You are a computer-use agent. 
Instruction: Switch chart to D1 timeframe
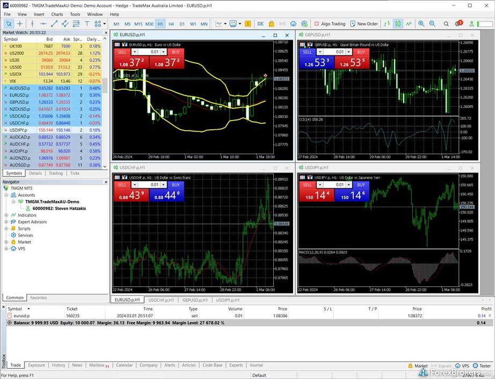(182, 24)
